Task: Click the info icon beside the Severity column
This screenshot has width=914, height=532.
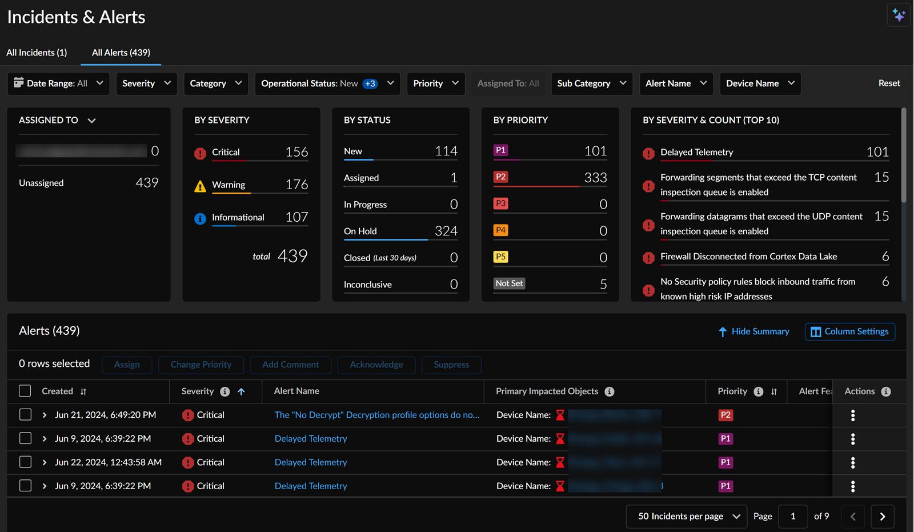Action: tap(225, 391)
